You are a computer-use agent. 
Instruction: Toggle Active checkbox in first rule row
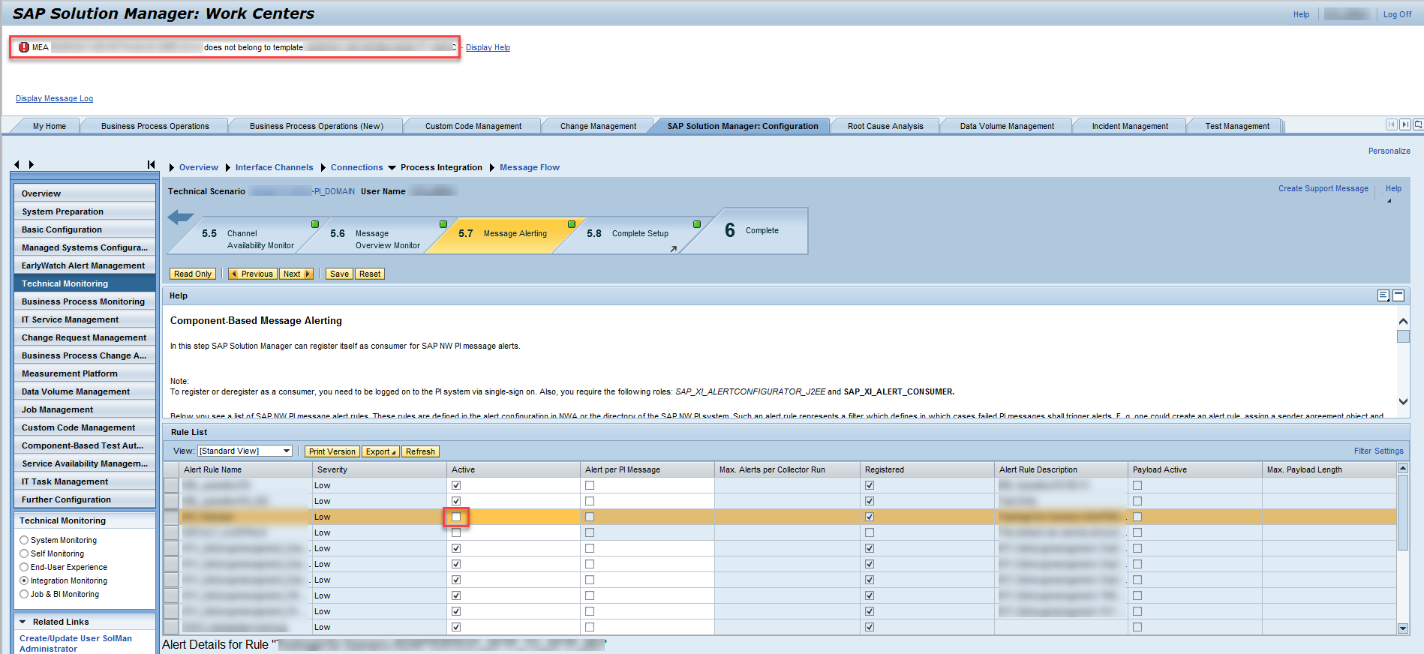456,485
